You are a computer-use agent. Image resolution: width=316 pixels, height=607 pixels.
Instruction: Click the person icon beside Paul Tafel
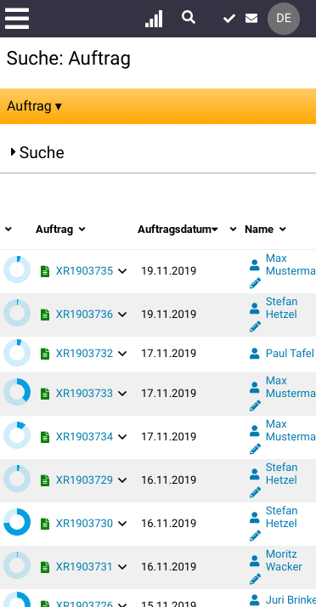[255, 353]
